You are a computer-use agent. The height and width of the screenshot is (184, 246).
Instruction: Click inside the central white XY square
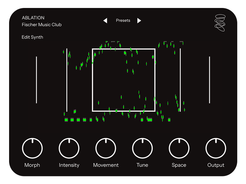click(124, 80)
